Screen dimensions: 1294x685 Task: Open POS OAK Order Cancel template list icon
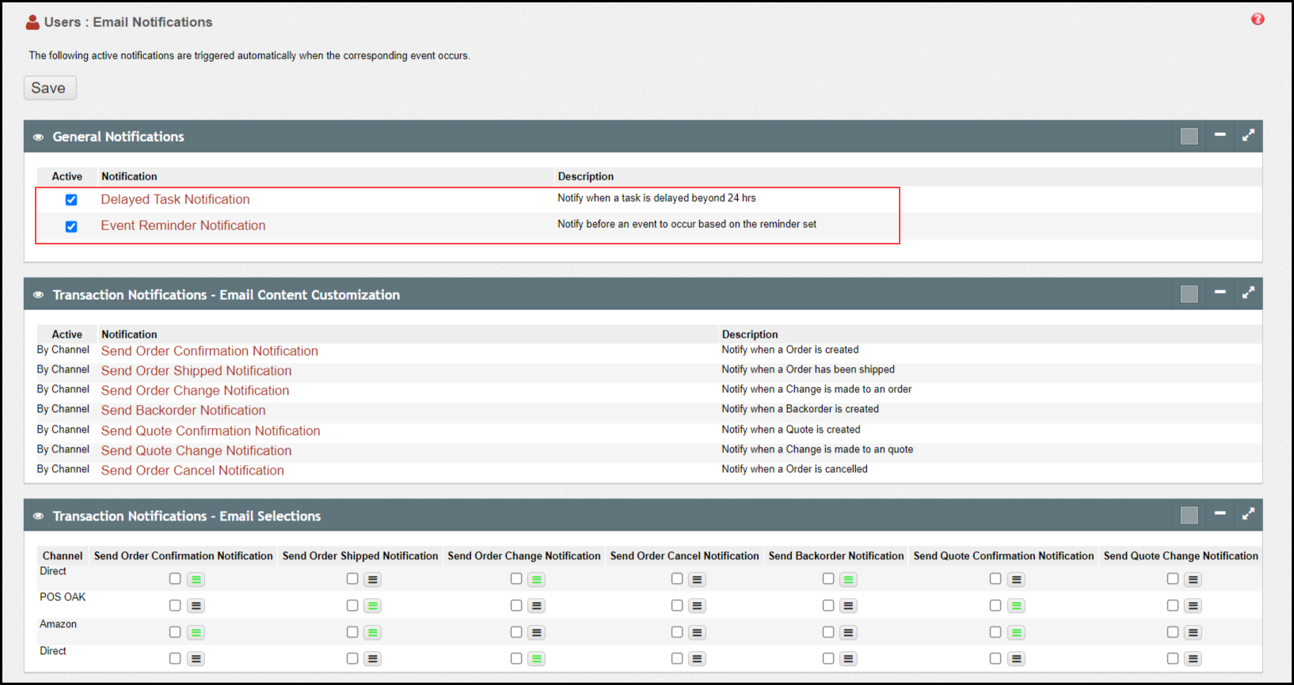[698, 606]
